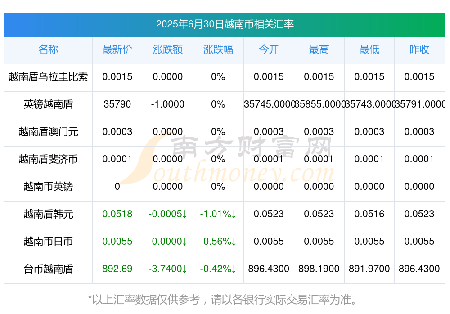The width and height of the screenshot is (450, 314).
Task: Click the 今开 value 0.0523 for 越南盾韩元
Action: 269,214
